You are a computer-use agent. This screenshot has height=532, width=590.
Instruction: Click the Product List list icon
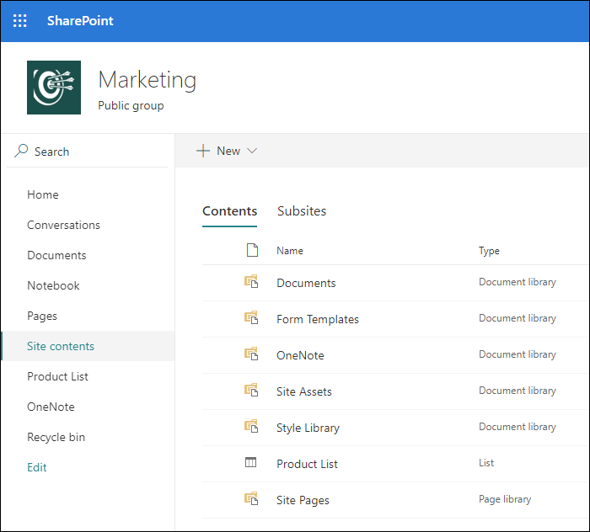pos(250,462)
